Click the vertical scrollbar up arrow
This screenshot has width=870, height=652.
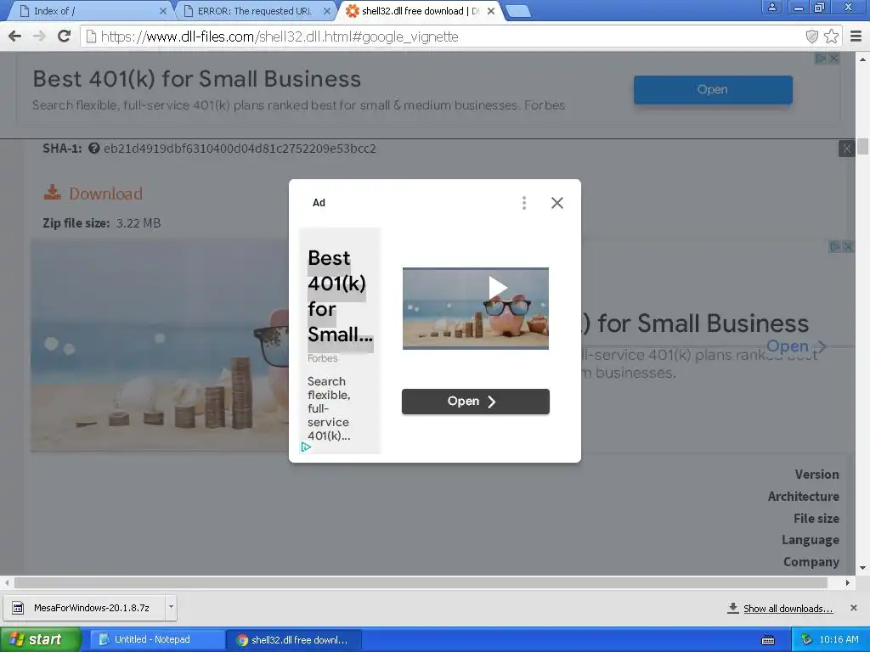point(863,59)
